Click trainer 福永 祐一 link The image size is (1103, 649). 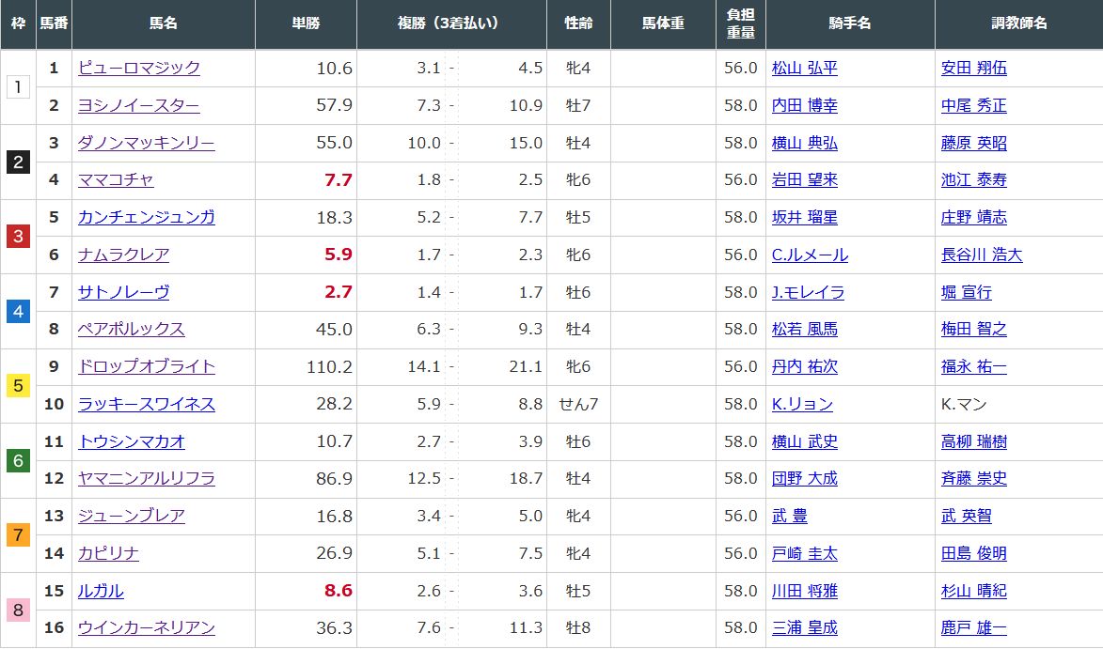[x=973, y=366]
